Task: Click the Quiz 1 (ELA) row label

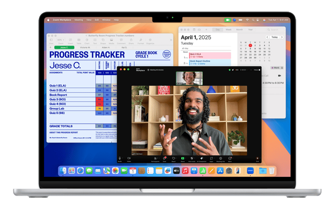Action: tap(58, 86)
